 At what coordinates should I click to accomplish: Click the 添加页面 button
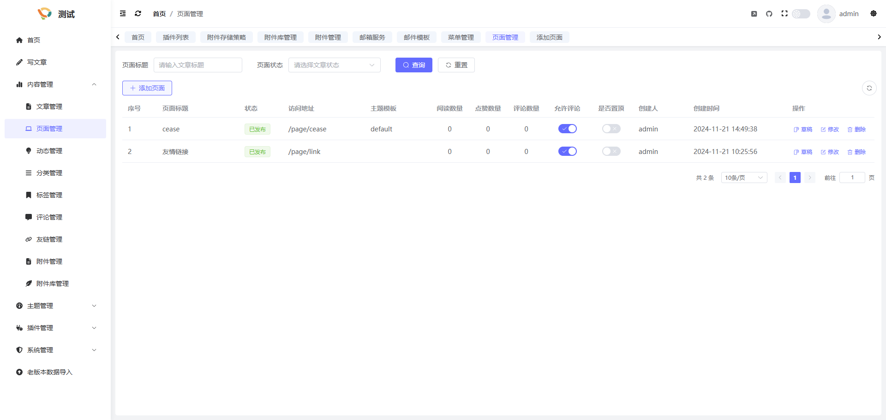point(147,88)
